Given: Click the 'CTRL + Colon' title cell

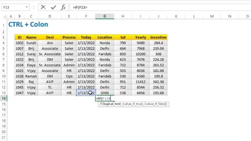Looking at the screenshot, I should tap(28, 24).
